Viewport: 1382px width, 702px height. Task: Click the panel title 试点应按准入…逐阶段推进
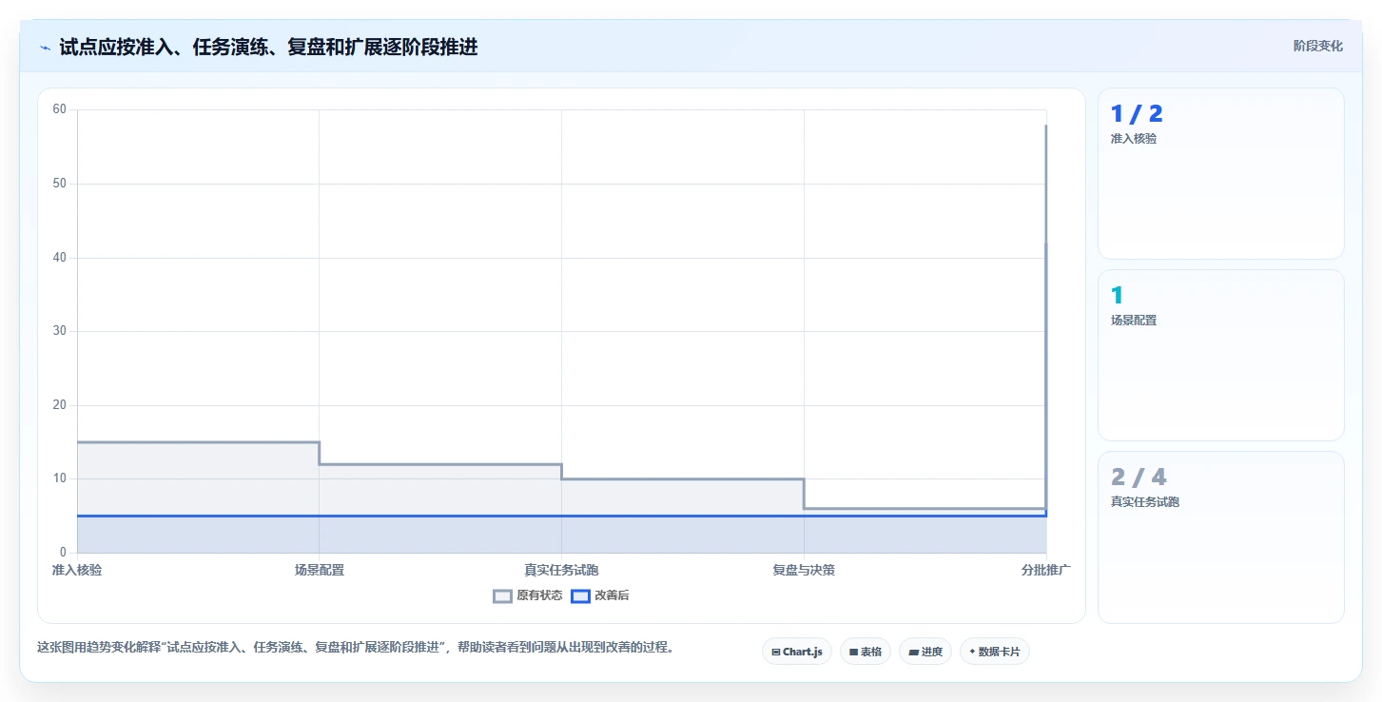(x=268, y=47)
